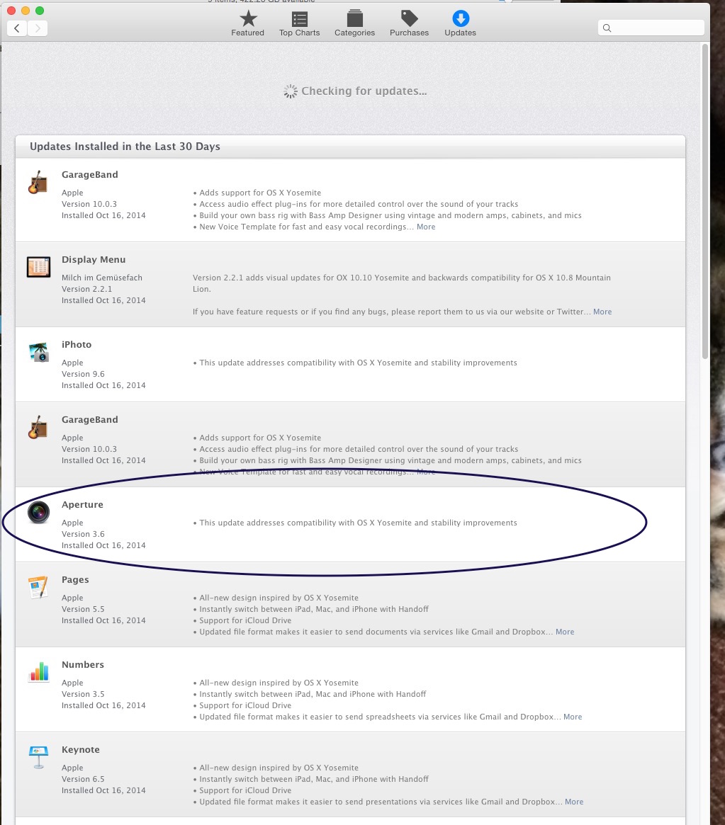Select the Updates download arrow tab
The image size is (725, 825).
[460, 23]
